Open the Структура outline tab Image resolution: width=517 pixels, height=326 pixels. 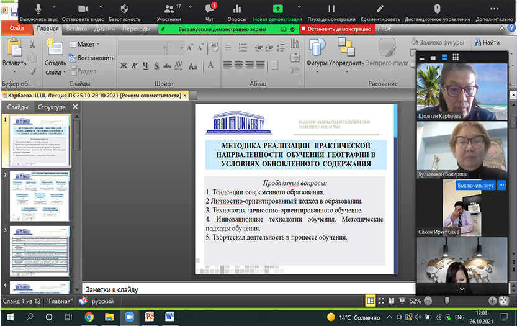(52, 107)
